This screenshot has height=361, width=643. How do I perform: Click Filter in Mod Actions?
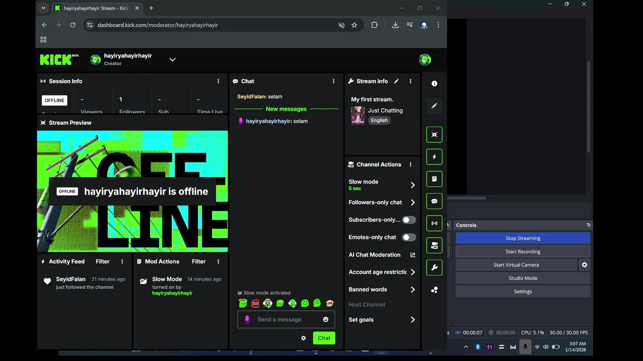coord(198,262)
